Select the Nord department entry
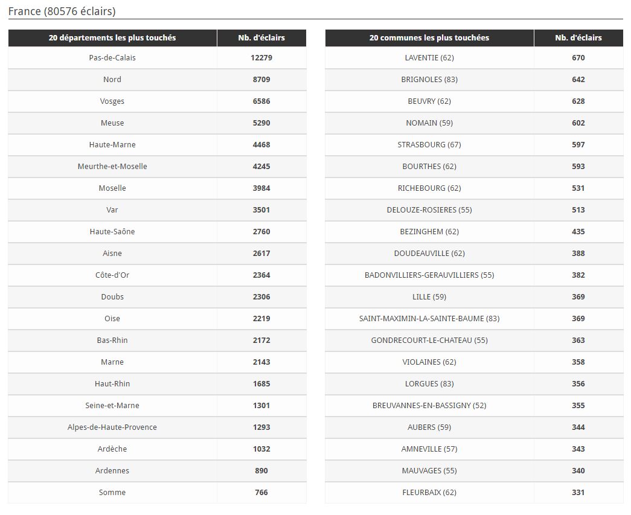631x515 pixels. point(112,79)
